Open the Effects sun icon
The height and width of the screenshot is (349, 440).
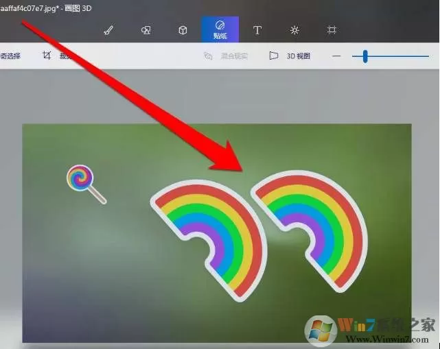294,30
